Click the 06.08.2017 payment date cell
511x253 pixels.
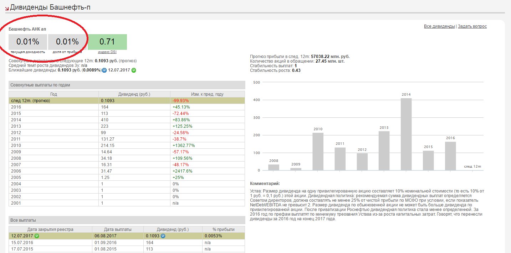(118, 236)
